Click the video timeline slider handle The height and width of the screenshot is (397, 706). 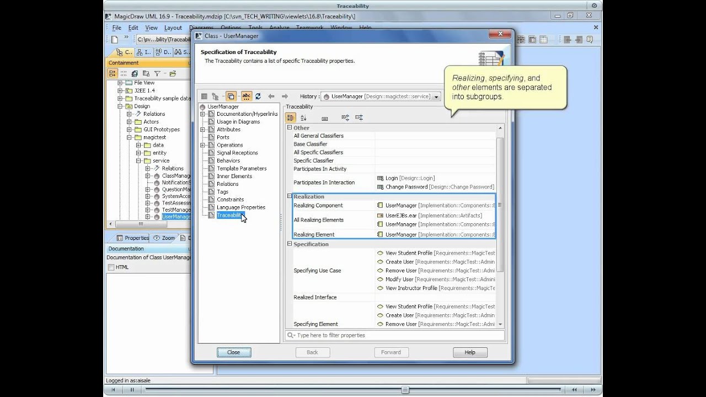[x=405, y=389]
